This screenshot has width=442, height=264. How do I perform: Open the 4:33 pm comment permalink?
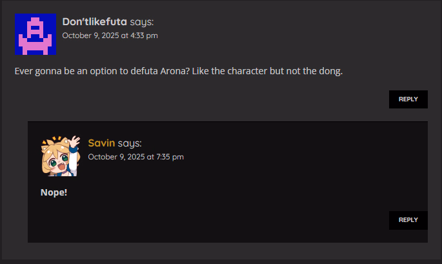point(110,36)
